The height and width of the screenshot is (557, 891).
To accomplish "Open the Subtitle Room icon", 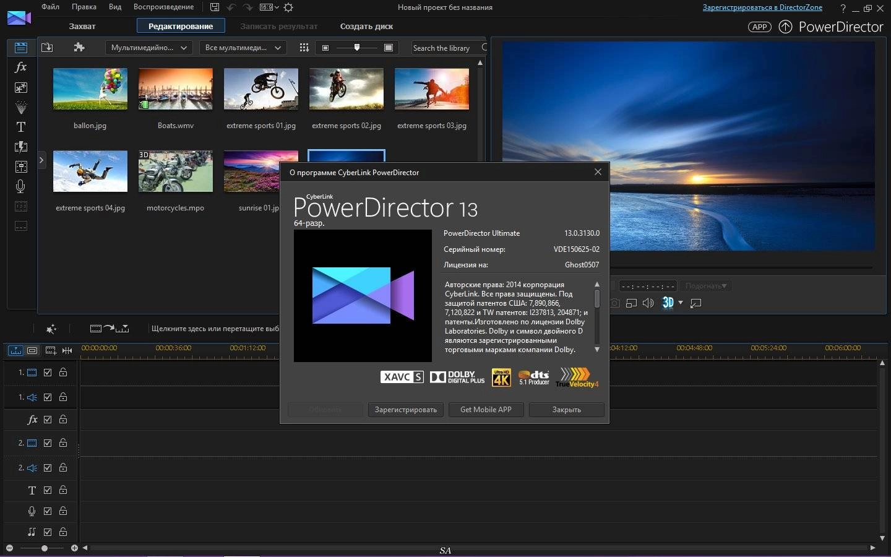I will [x=21, y=226].
